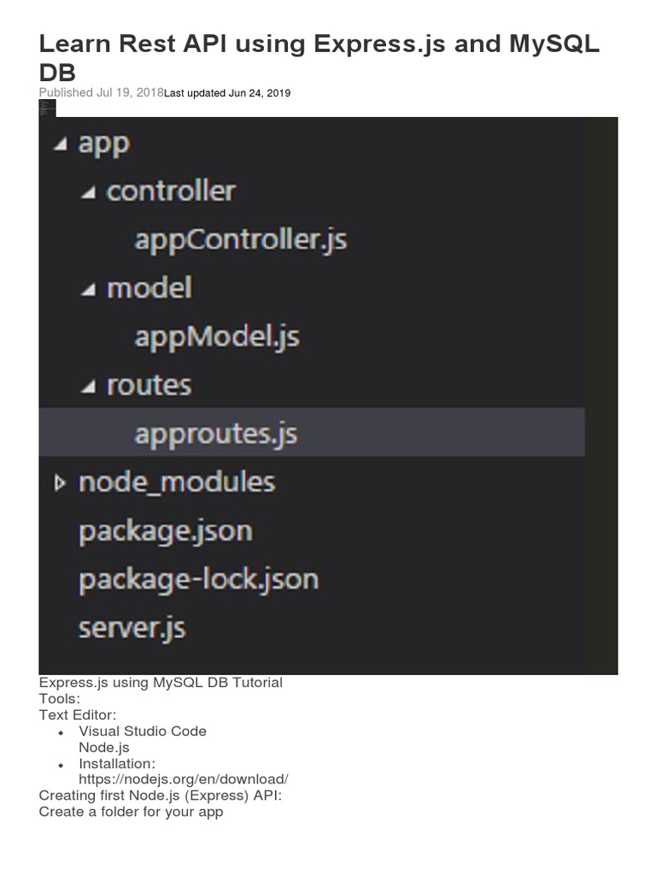Collapse the model folder triangle

88,291
